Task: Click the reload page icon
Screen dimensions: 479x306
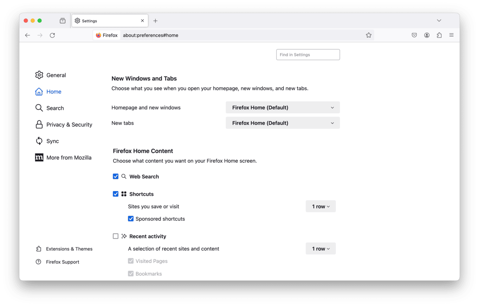Action: point(52,35)
